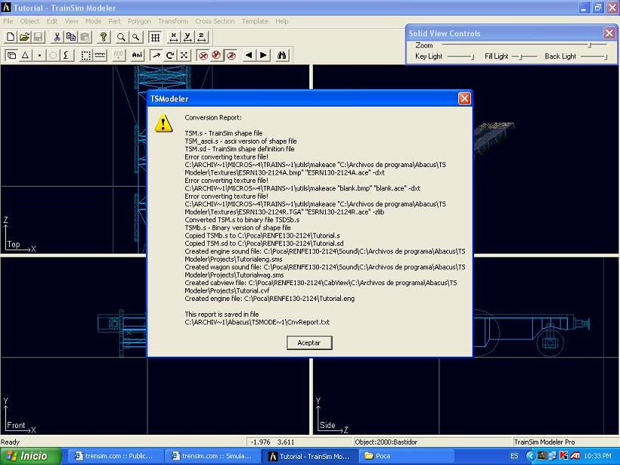
Task: Select the Rotate tool
Action: coord(169,54)
